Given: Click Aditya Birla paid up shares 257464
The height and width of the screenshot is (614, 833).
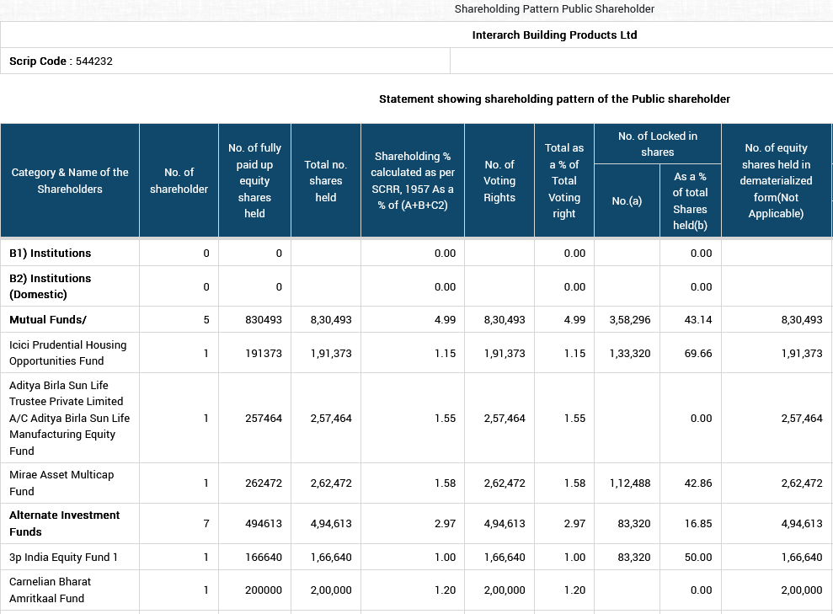Looking at the screenshot, I should (264, 419).
